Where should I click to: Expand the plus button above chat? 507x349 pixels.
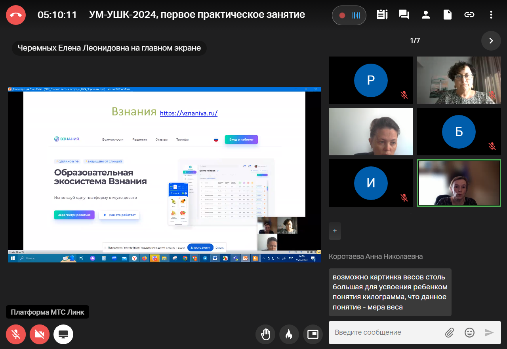(x=335, y=231)
